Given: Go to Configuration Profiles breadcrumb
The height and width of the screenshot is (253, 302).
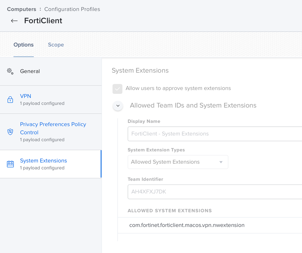Looking at the screenshot, I should coord(72,9).
